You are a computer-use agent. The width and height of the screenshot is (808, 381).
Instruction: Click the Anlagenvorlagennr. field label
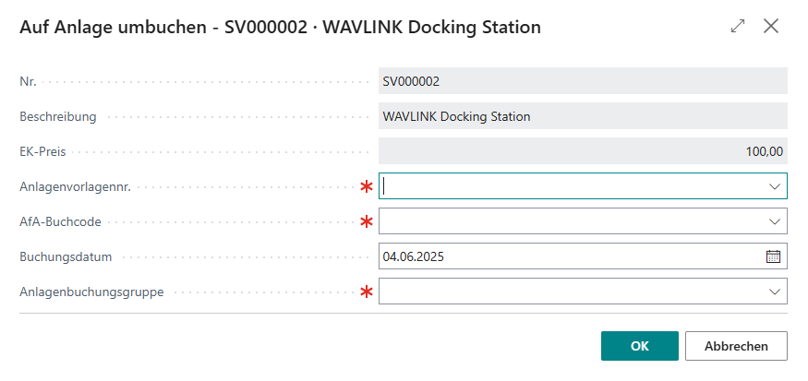pyautogui.click(x=75, y=186)
